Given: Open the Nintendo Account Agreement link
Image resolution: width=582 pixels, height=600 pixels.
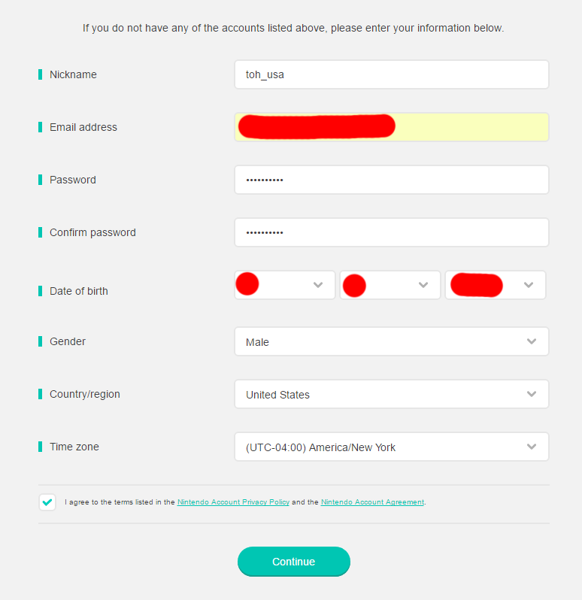Looking at the screenshot, I should click(x=372, y=502).
